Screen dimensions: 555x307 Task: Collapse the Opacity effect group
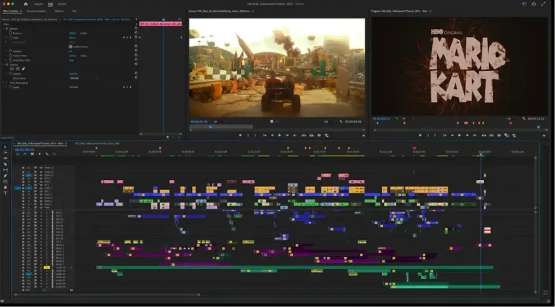(x=4, y=64)
